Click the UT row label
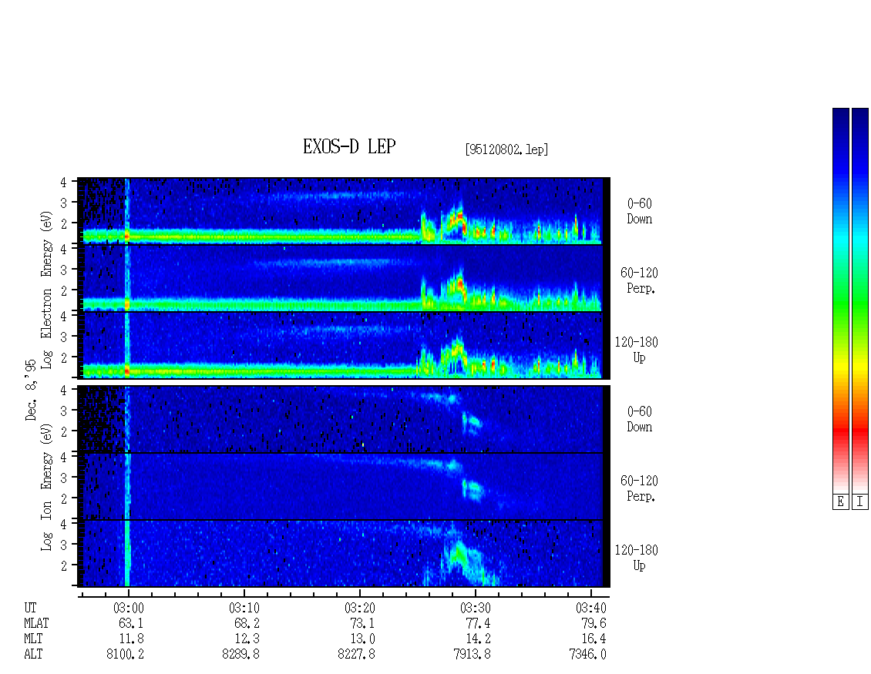This screenshot has width=871, height=674. pyautogui.click(x=30, y=608)
